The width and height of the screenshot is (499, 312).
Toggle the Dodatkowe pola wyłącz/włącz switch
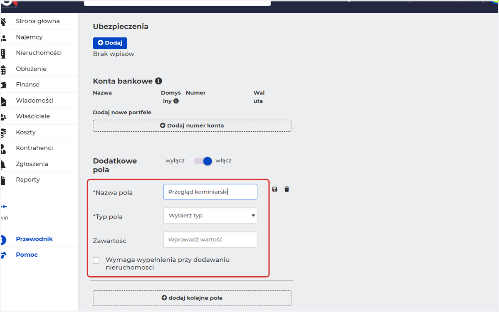click(x=203, y=161)
